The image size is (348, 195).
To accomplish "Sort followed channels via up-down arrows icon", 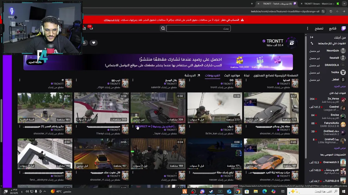I will (312, 43).
